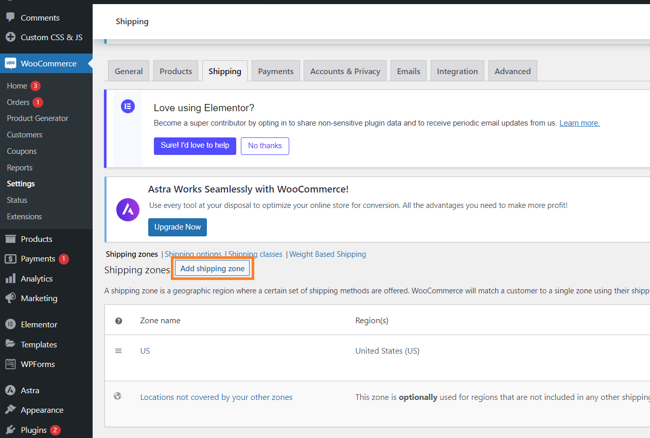Open the Reports menu item
650x438 pixels.
20,168
